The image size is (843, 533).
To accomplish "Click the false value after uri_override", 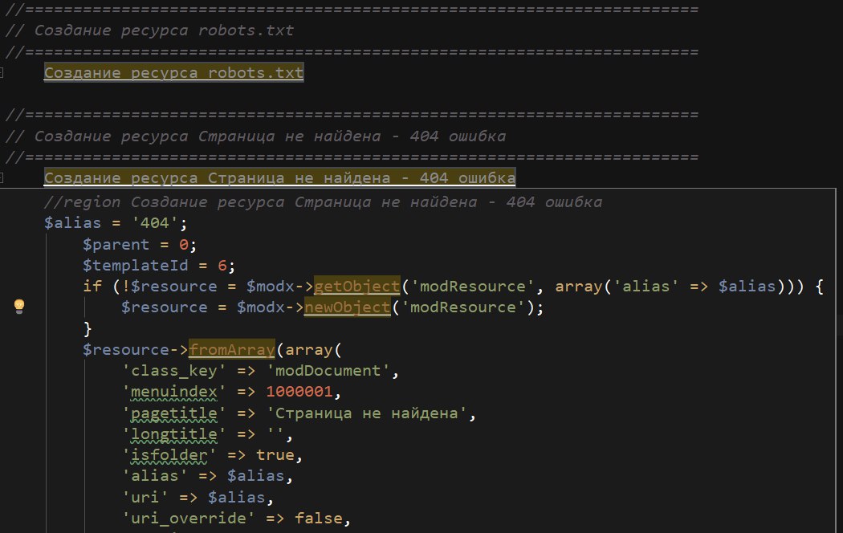I will (318, 519).
